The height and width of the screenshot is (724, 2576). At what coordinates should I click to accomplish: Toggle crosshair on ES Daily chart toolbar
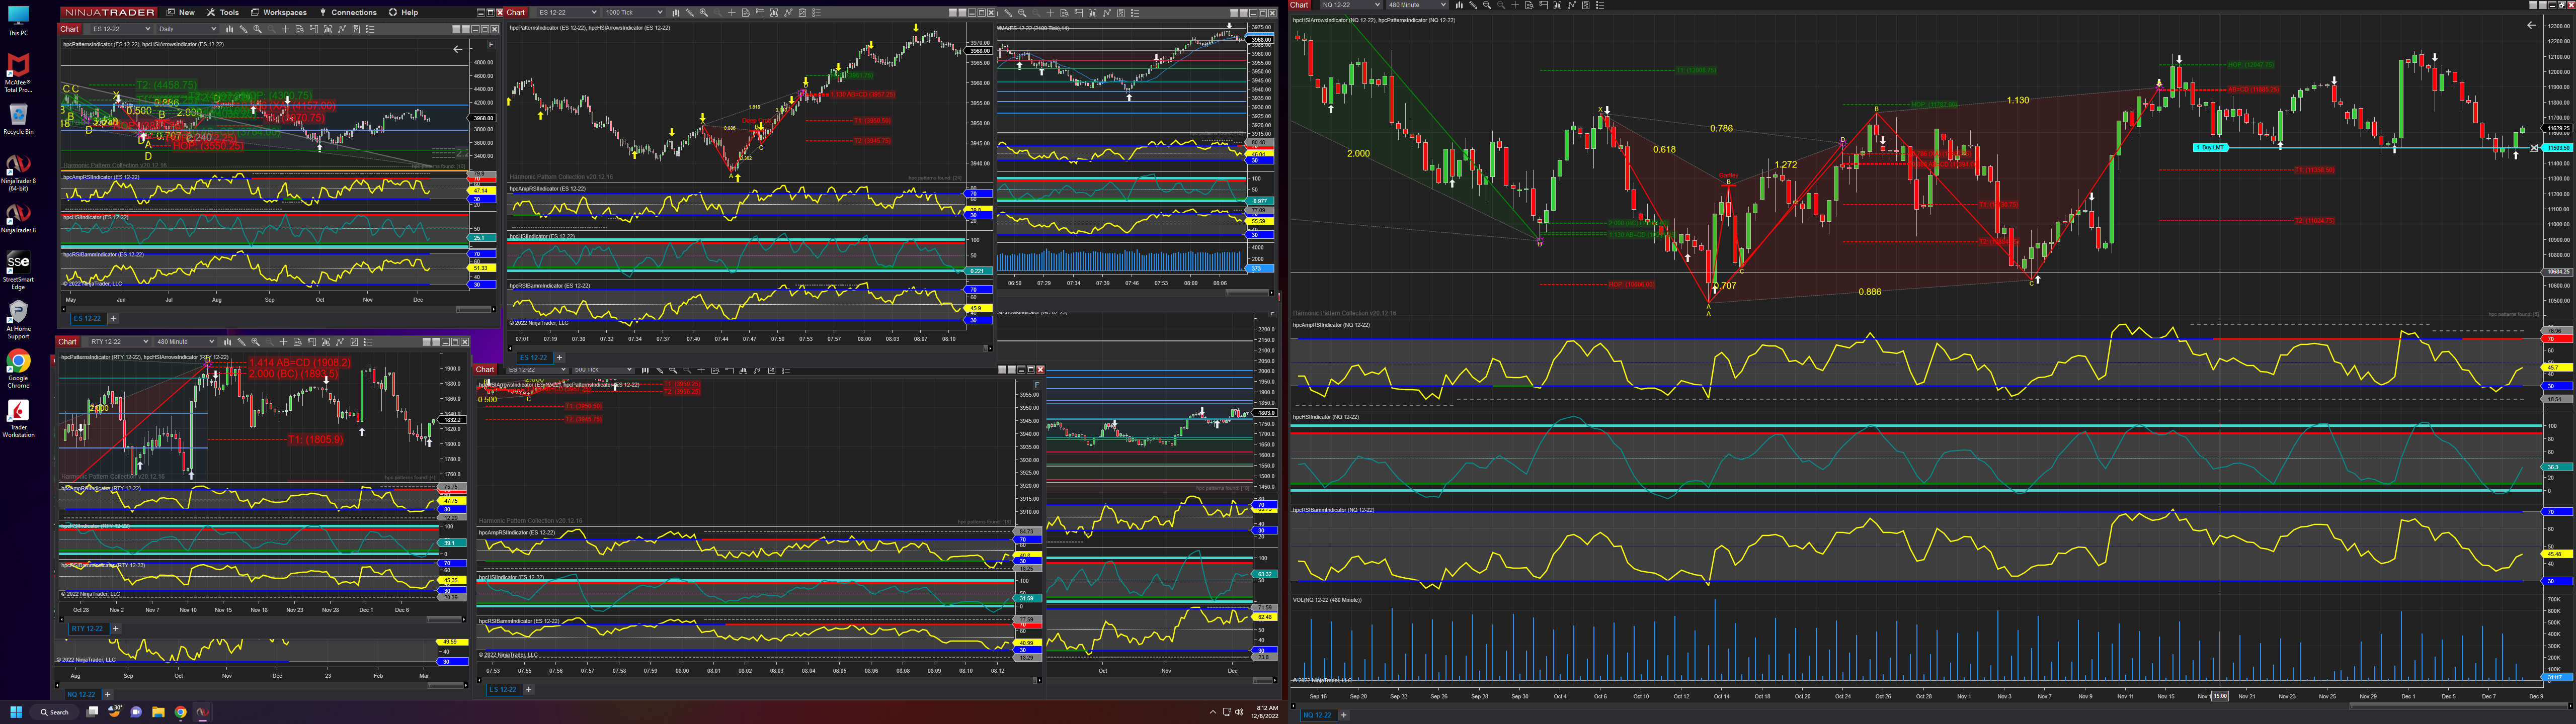(285, 29)
